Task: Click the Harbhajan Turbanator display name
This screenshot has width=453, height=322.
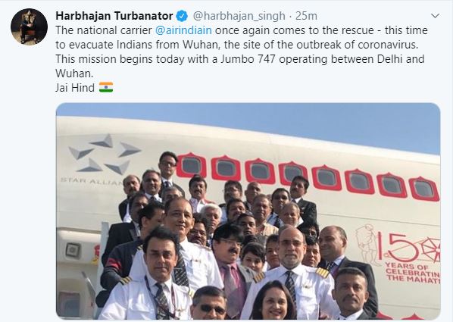Action: tap(114, 16)
